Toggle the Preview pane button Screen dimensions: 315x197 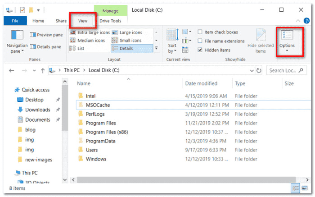(45, 35)
